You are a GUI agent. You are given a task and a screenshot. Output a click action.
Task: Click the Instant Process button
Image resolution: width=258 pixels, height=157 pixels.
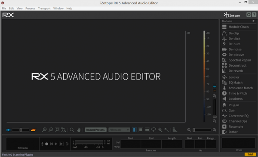tap(95, 130)
